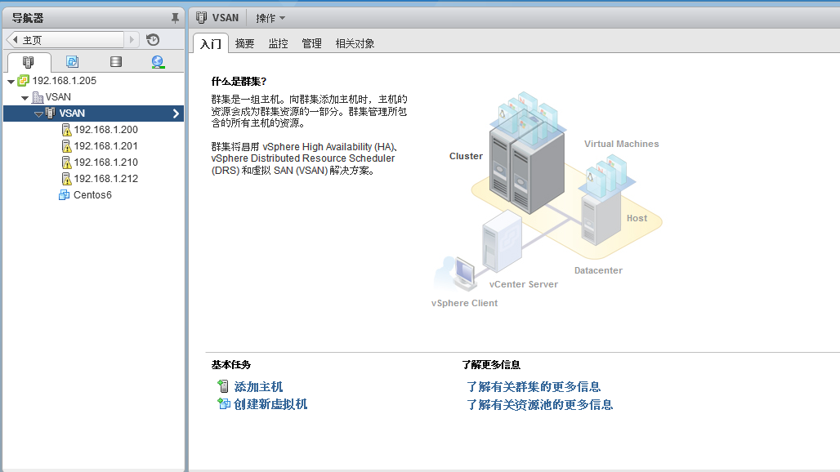This screenshot has height=472, width=840.
Task: Click the cluster icon in the title bar
Action: coord(202,18)
